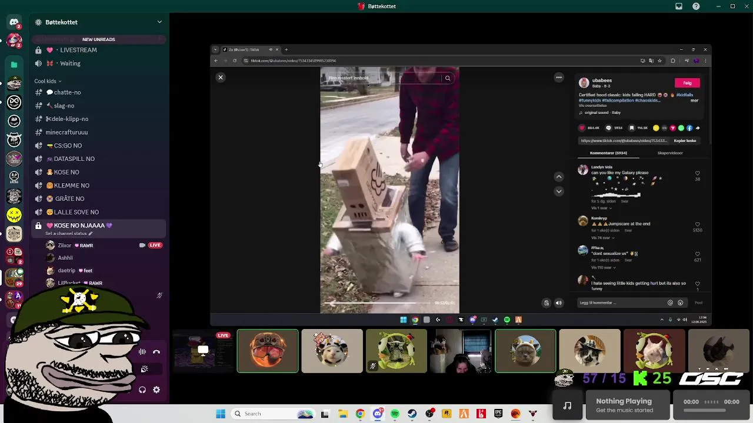This screenshot has width=753, height=423.
Task: Switch to Kommentarer (5934) tab
Action: click(608, 153)
